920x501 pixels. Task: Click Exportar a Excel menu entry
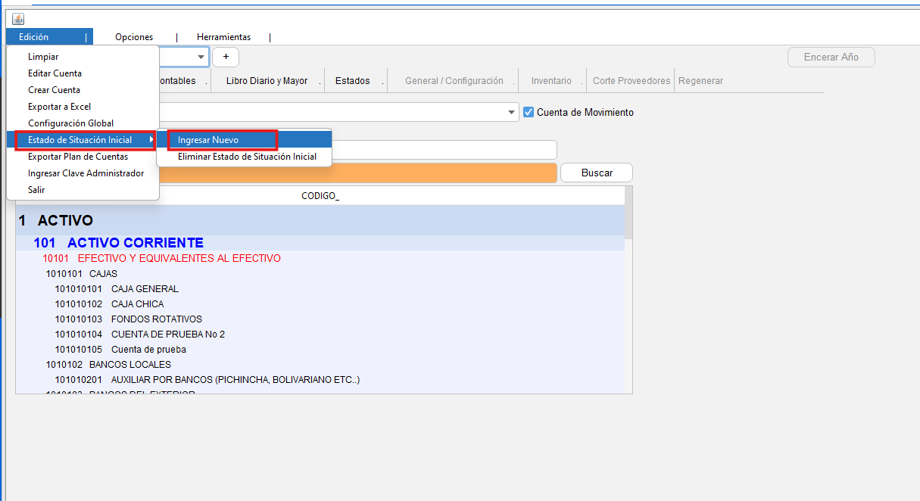point(59,107)
